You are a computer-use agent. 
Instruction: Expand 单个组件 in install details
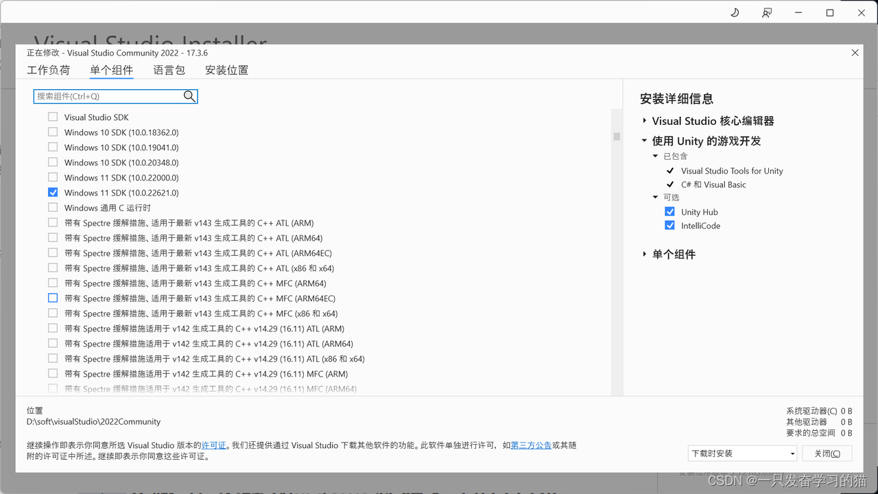coord(645,254)
